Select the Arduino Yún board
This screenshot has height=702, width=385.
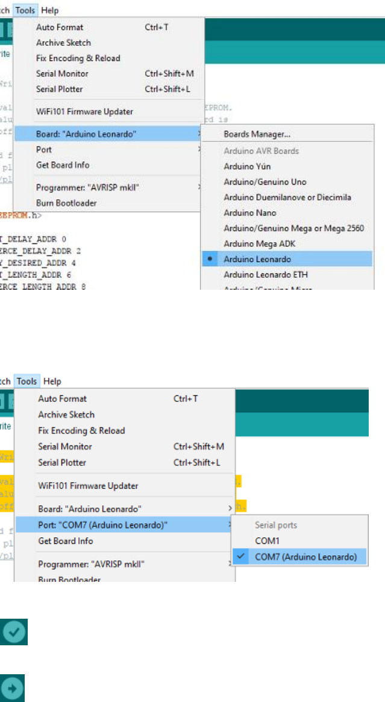pyautogui.click(x=287, y=167)
